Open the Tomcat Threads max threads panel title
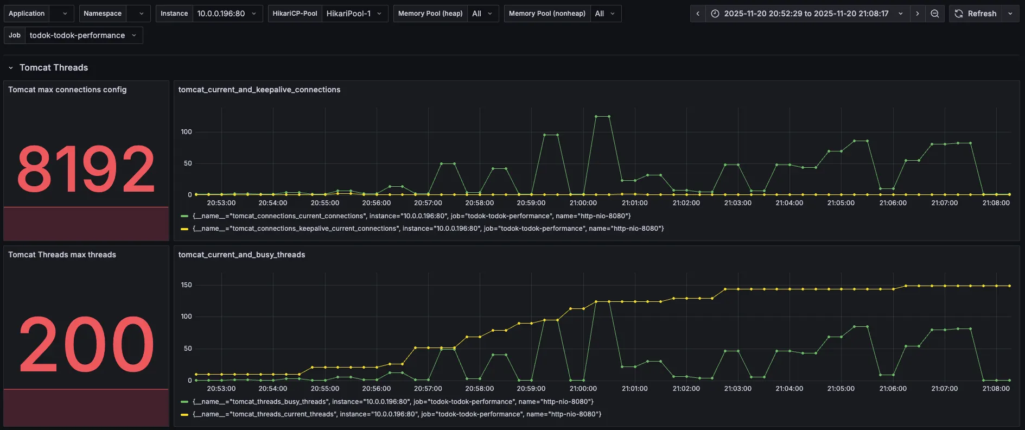This screenshot has width=1025, height=430. [62, 255]
